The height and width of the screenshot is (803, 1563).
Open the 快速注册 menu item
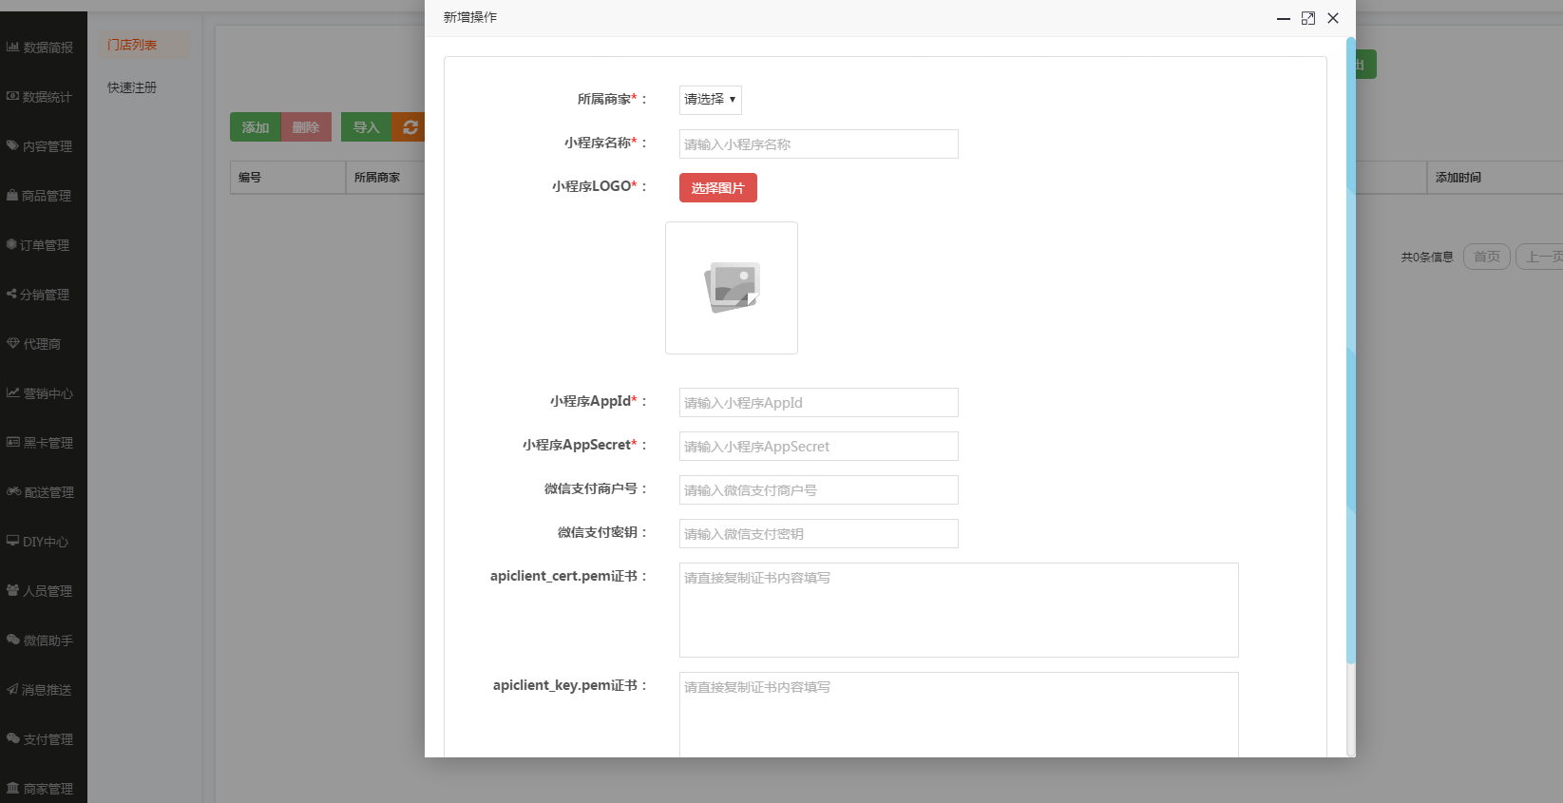132,87
